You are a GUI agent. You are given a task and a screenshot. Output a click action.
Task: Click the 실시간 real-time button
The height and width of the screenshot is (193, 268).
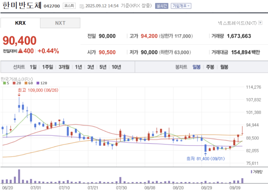coord(162,6)
